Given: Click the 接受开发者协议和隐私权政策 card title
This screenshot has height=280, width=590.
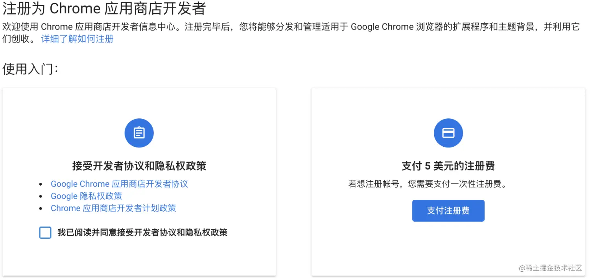Looking at the screenshot, I should click(139, 166).
